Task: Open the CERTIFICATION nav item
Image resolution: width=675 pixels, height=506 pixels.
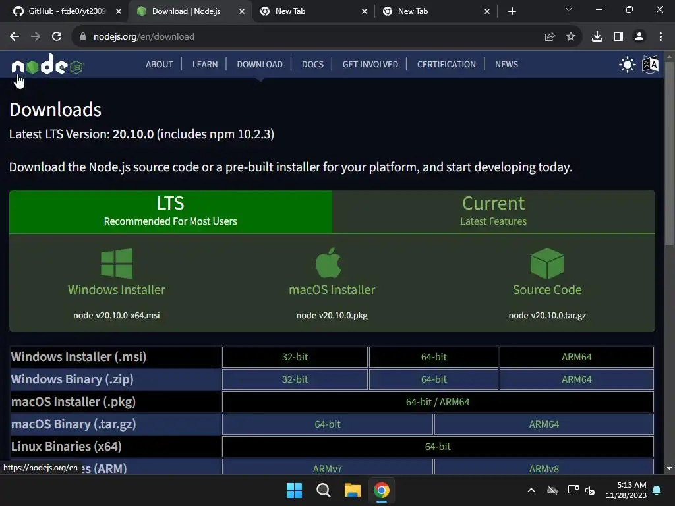Action: (x=446, y=64)
